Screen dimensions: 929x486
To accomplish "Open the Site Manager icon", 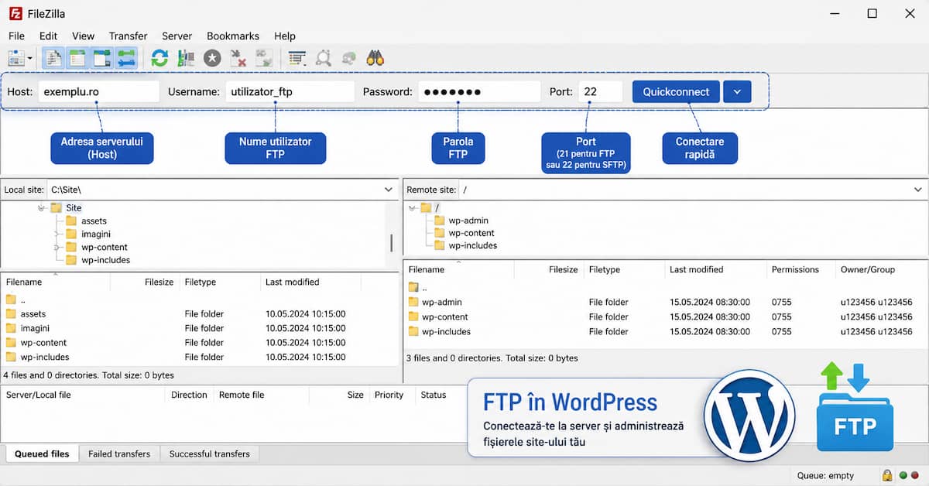I will pyautogui.click(x=15, y=58).
